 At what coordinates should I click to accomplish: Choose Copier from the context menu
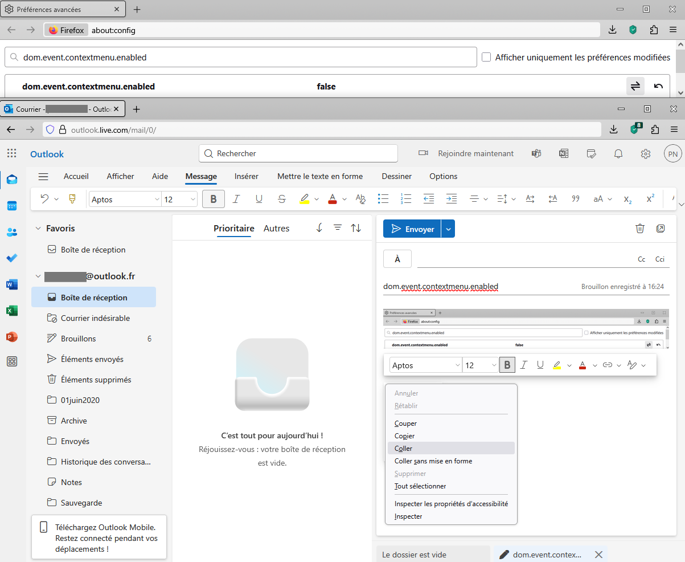click(x=451, y=436)
